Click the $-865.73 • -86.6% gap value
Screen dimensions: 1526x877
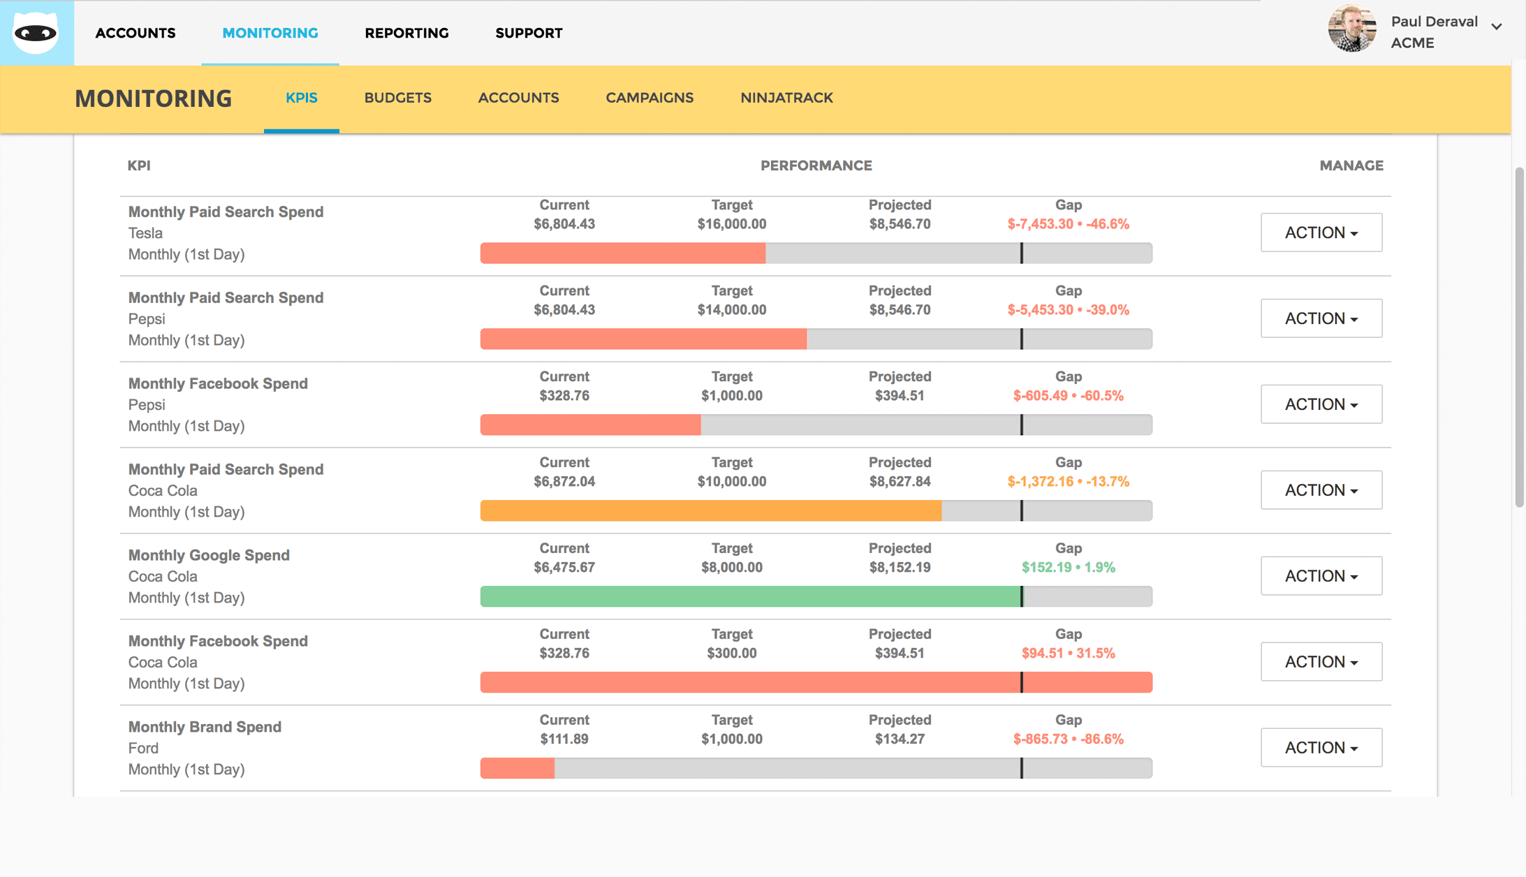[x=1068, y=739]
